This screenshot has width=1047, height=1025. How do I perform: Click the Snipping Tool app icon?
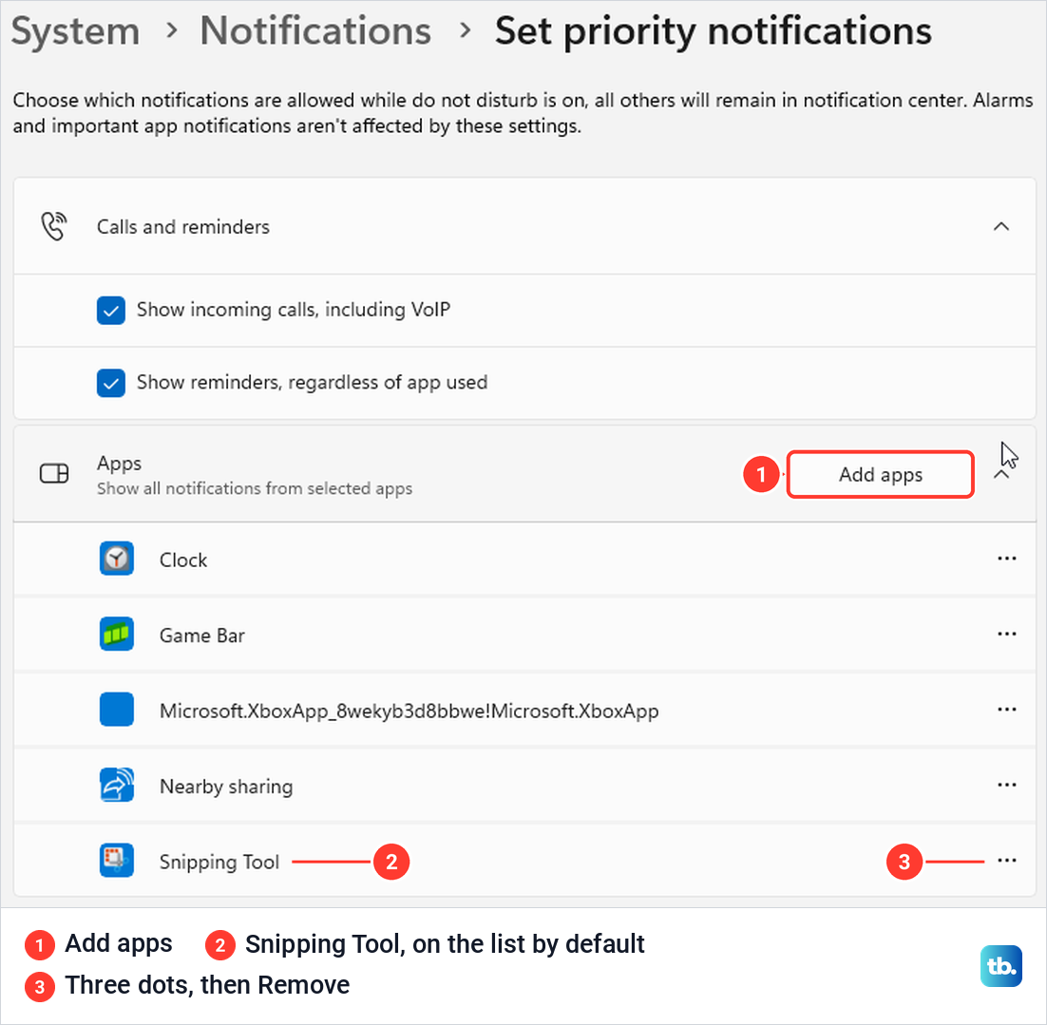pos(116,860)
